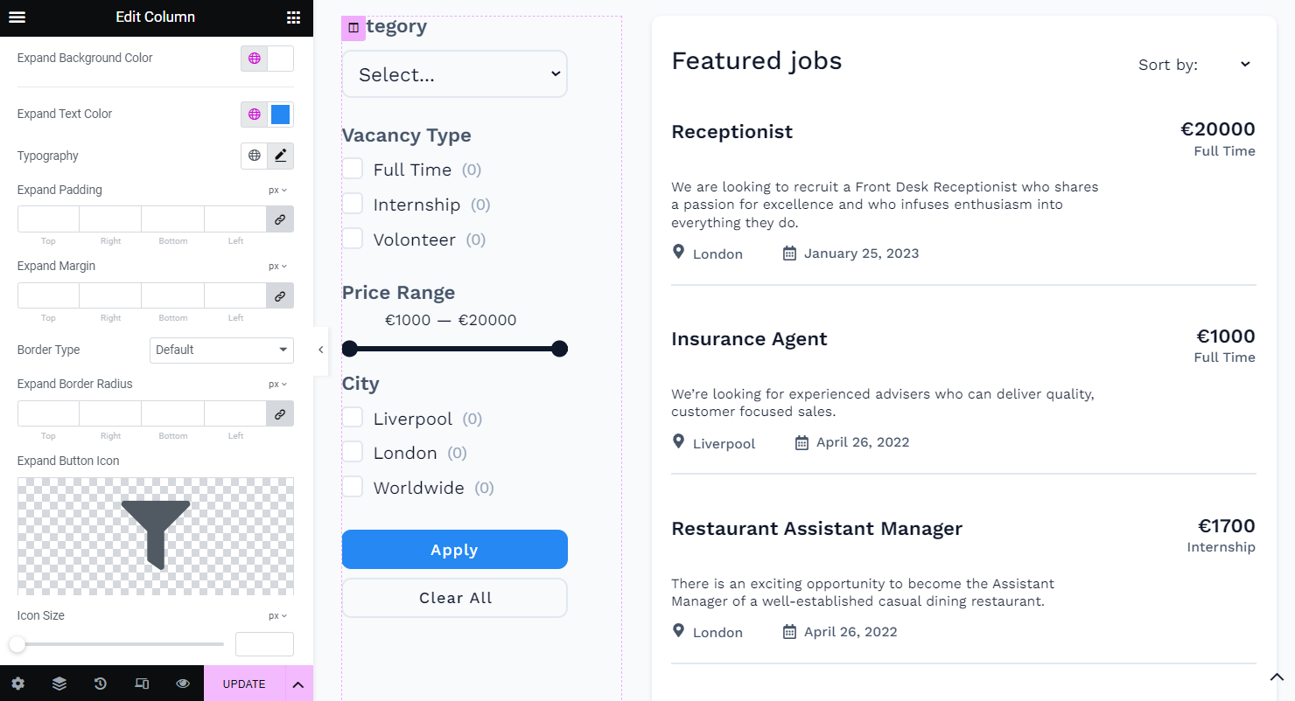Open the Border Type dropdown
Image resolution: width=1295 pixels, height=701 pixels.
(x=221, y=350)
